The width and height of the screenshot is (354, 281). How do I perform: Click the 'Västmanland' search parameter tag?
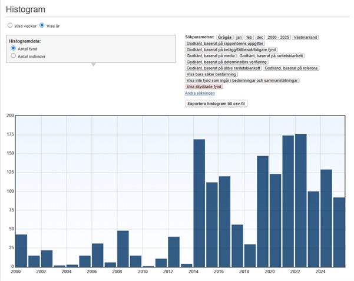point(306,37)
